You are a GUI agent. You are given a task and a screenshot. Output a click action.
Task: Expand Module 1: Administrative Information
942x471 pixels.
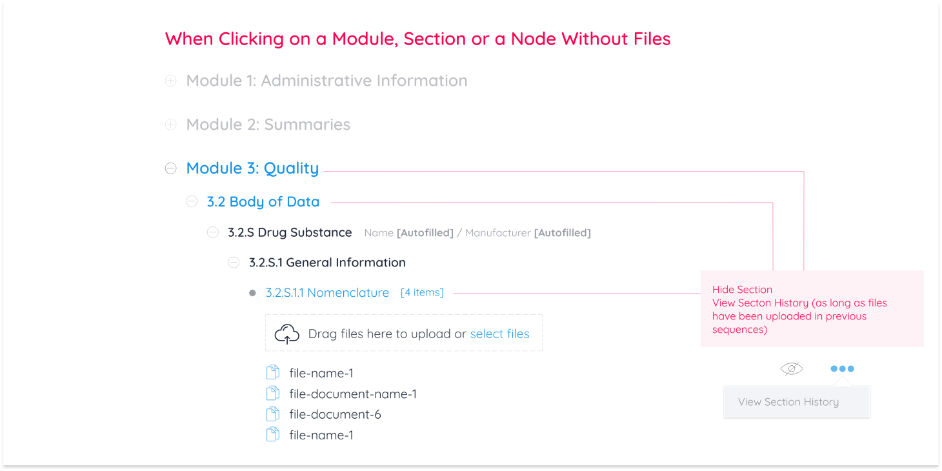click(x=170, y=80)
